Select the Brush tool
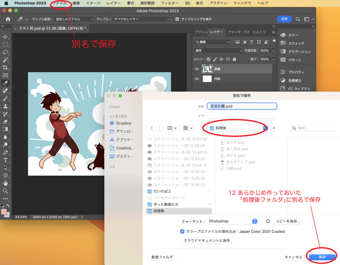 5,98
